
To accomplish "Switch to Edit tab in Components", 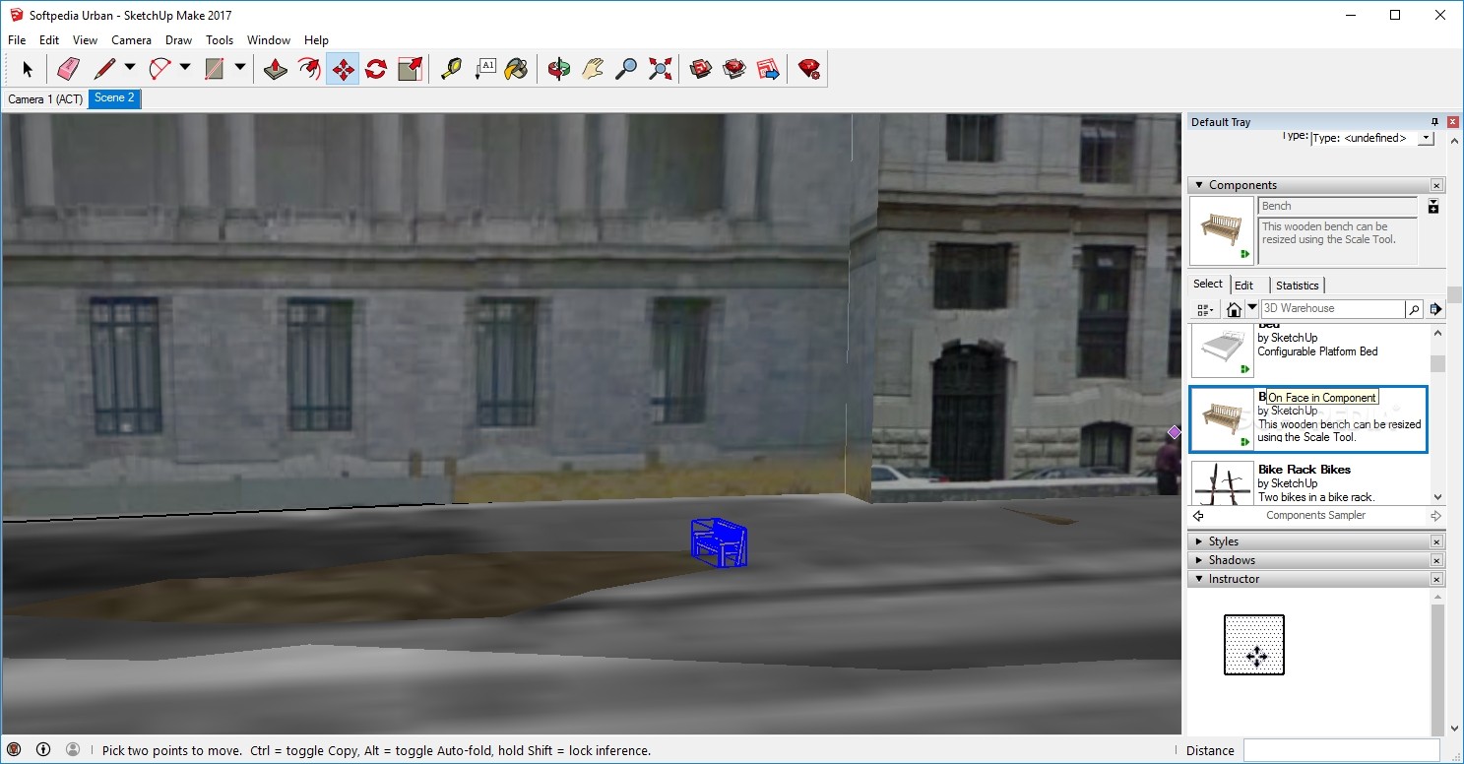I will pyautogui.click(x=1244, y=286).
